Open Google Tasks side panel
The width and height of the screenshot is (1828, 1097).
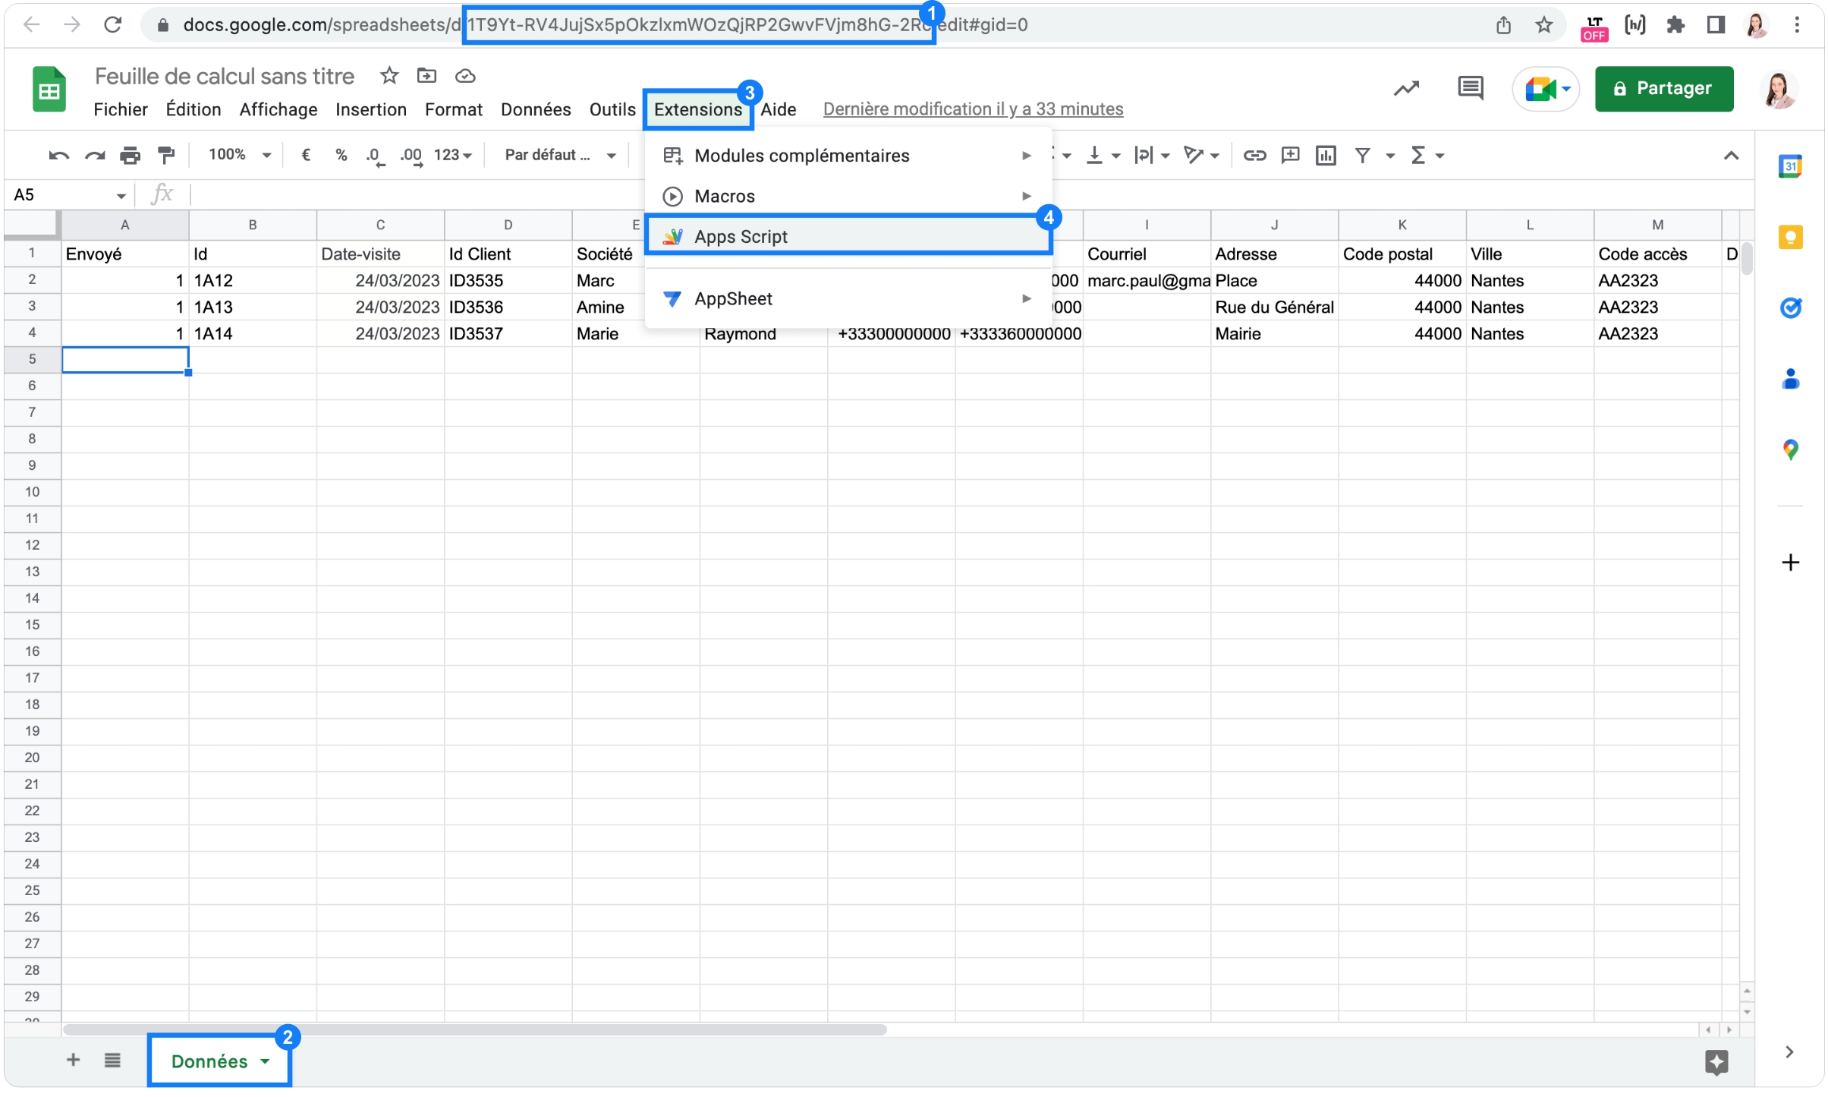(x=1790, y=307)
